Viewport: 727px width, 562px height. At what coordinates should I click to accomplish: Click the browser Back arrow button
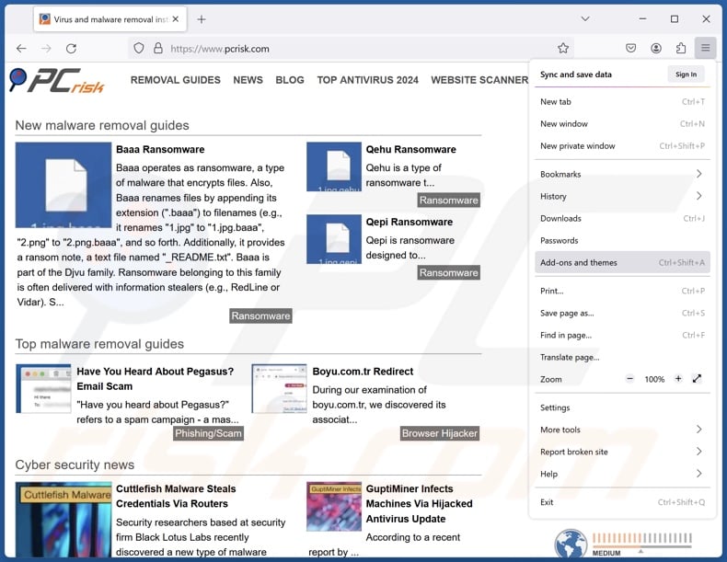tap(21, 49)
